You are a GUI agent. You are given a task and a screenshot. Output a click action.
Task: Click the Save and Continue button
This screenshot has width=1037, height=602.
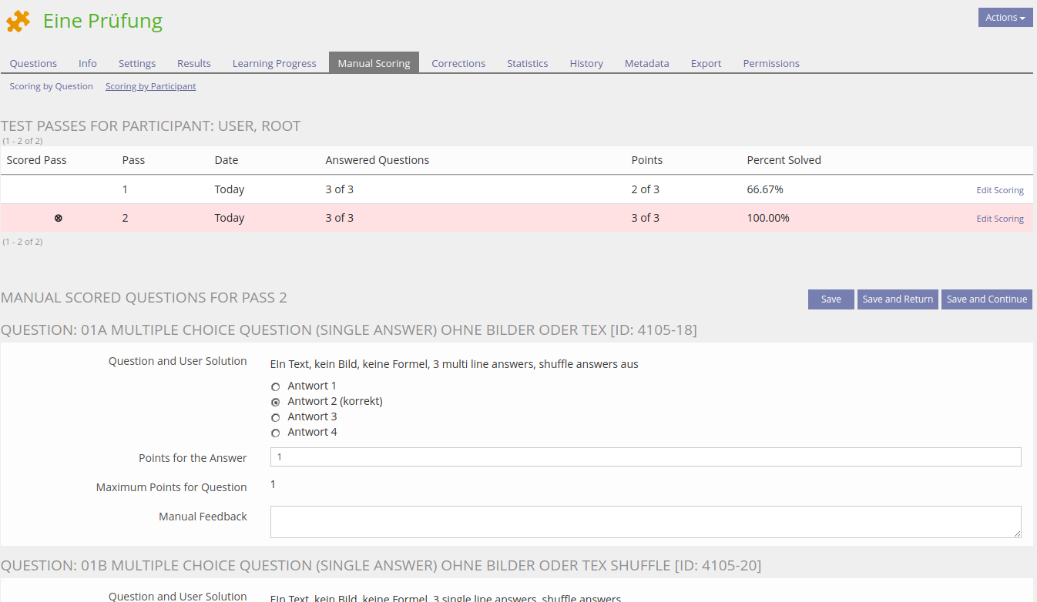(x=986, y=299)
